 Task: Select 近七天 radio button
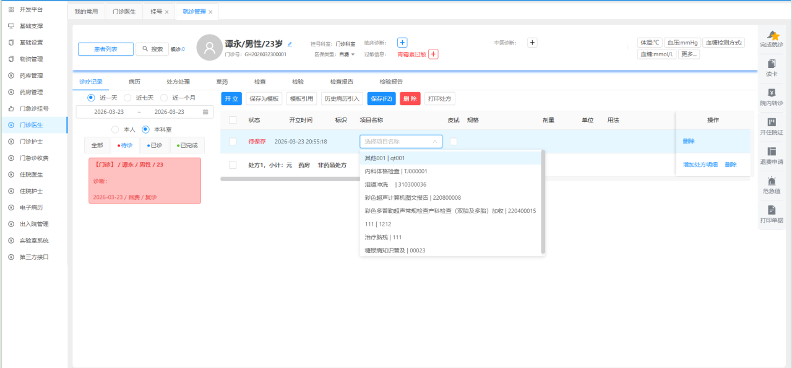pyautogui.click(x=127, y=98)
